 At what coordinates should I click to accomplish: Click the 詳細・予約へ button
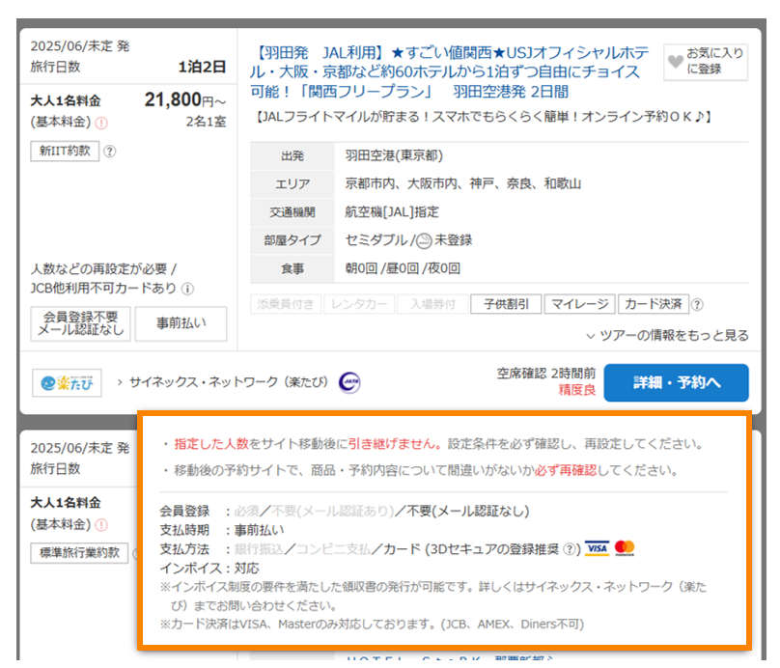coord(689,382)
